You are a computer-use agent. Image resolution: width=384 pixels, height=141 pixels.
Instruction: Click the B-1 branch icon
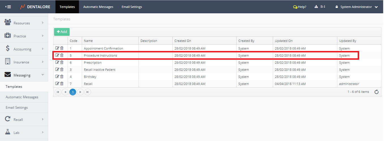[316, 7]
